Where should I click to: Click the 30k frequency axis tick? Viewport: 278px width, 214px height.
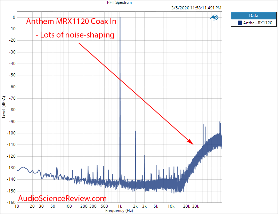click(196, 206)
